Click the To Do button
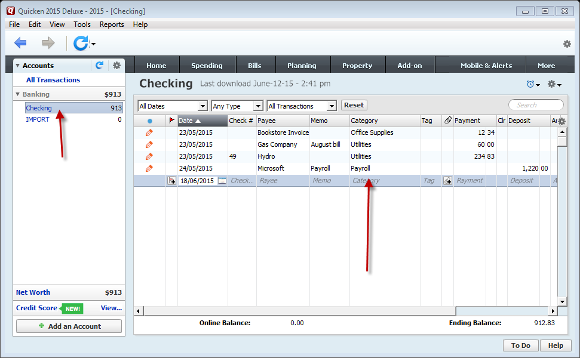Screen dimensions: 580x358 coord(521,345)
